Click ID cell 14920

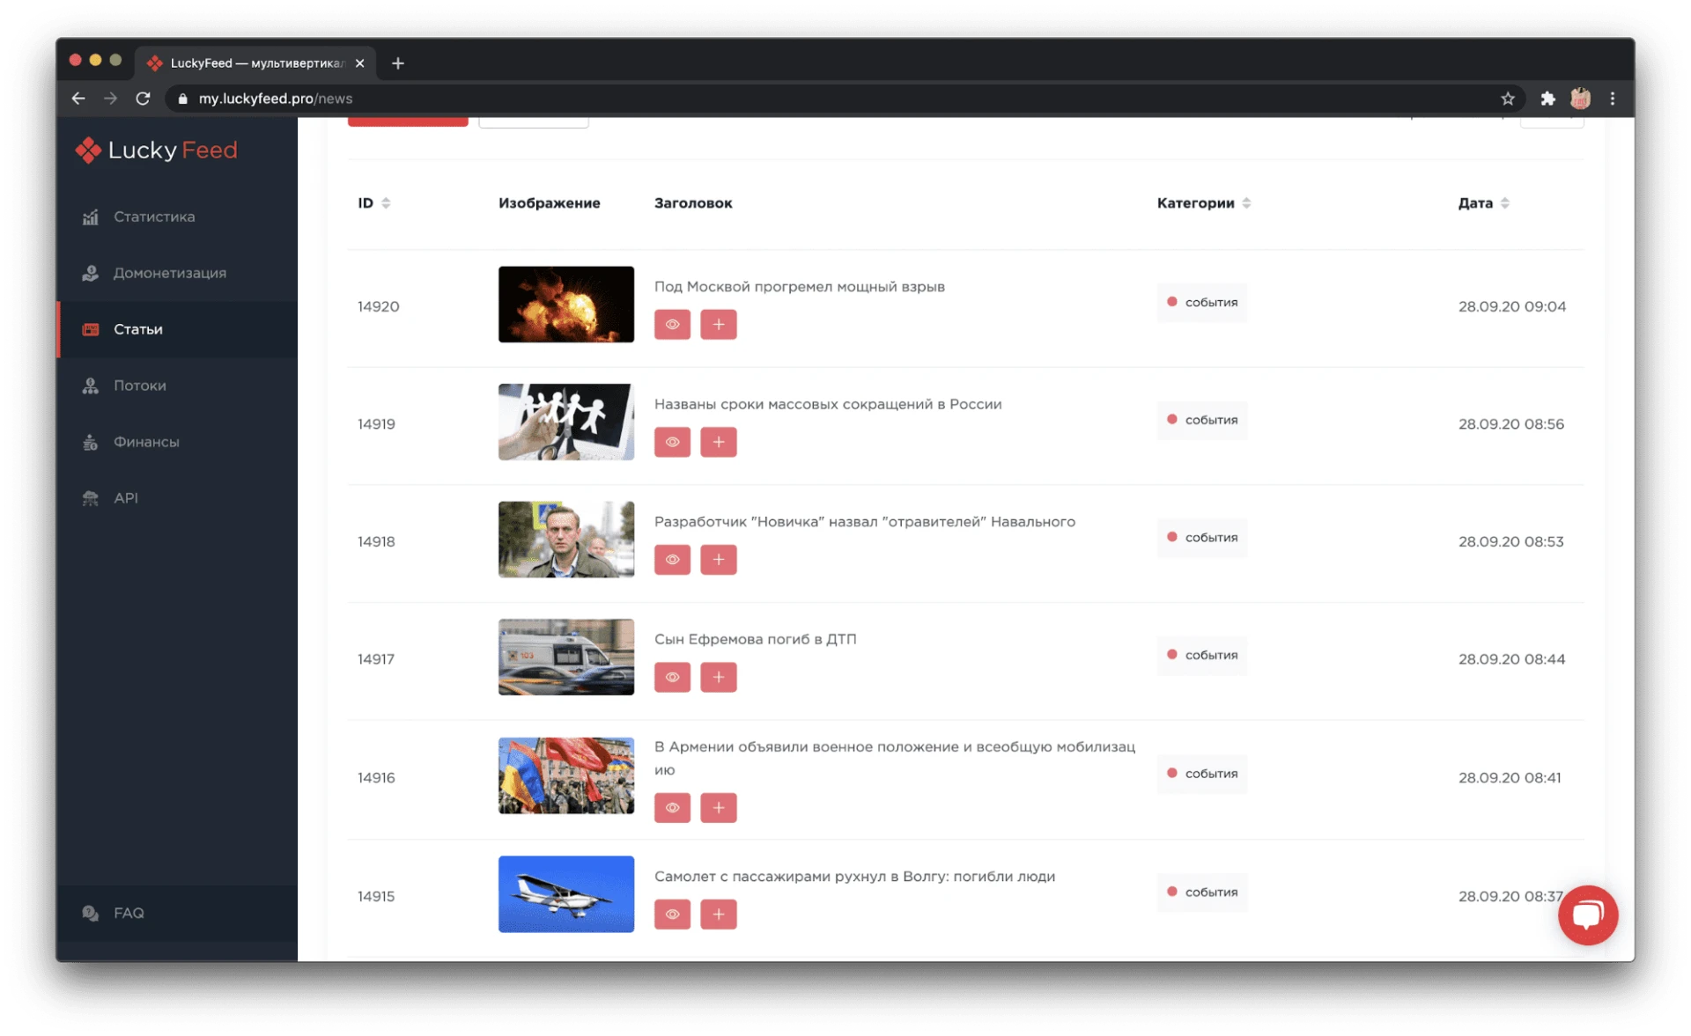(378, 307)
